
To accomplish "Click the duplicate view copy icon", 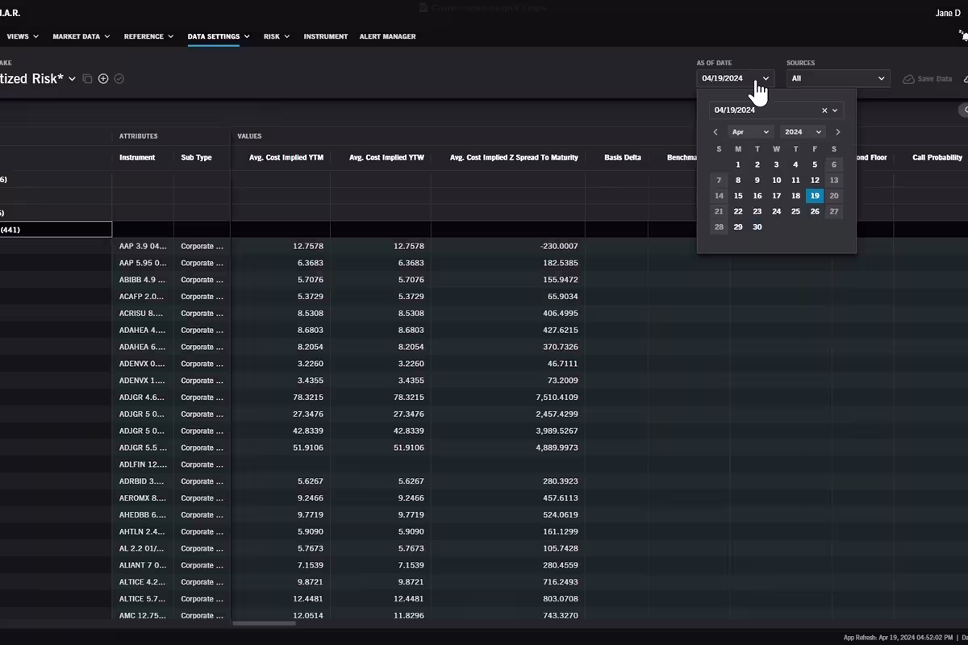I will (88, 79).
